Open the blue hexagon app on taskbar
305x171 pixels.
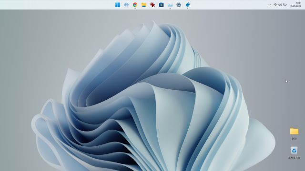pos(188,5)
